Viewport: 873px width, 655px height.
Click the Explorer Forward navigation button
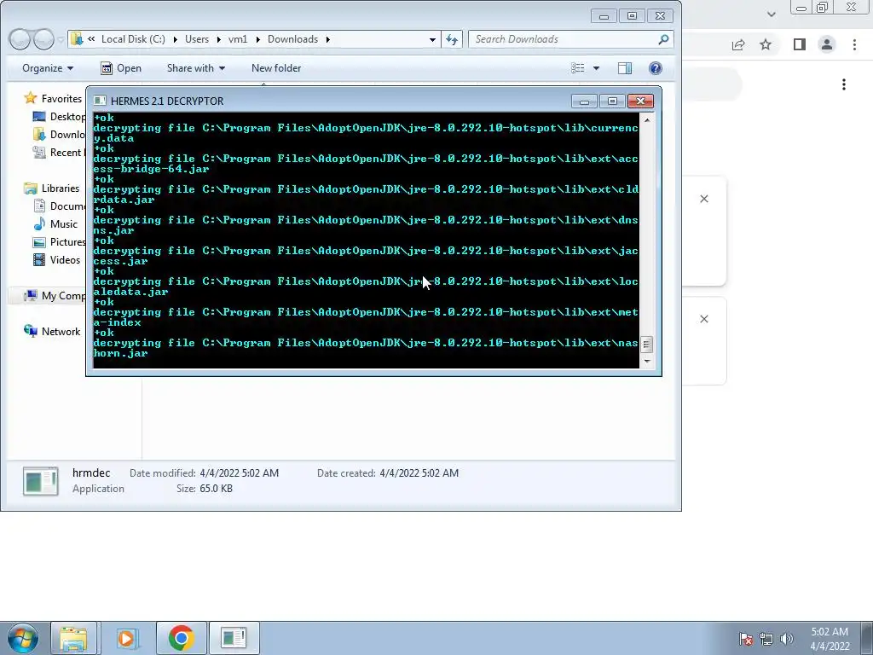44,39
